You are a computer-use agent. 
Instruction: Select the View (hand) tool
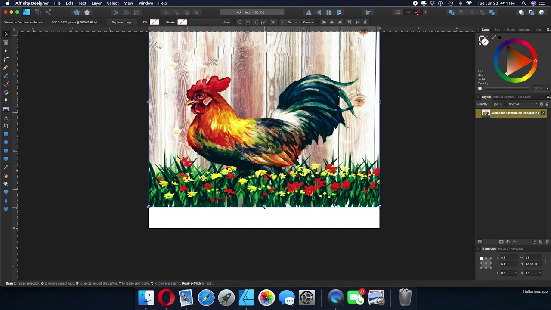(6, 176)
